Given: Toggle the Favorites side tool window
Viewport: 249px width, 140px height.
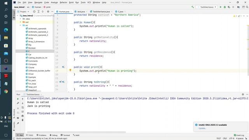Looking at the screenshot, I should tap(14, 126).
